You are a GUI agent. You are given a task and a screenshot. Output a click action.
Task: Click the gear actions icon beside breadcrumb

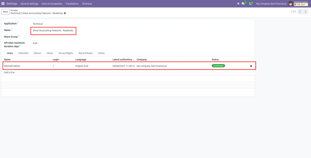click(65, 13)
